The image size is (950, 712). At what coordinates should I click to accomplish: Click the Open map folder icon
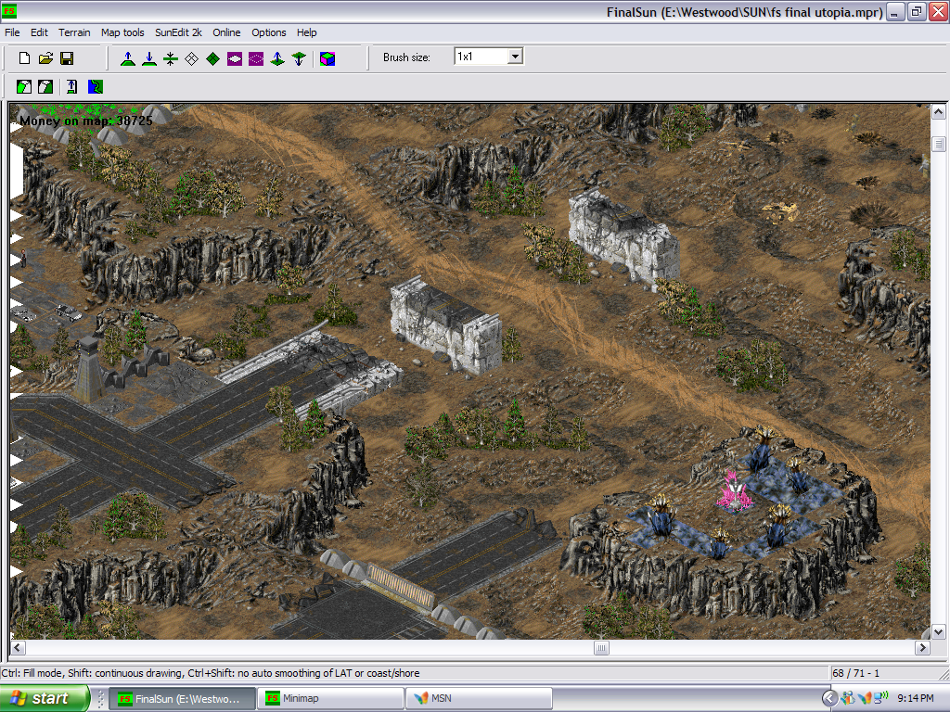[45, 58]
